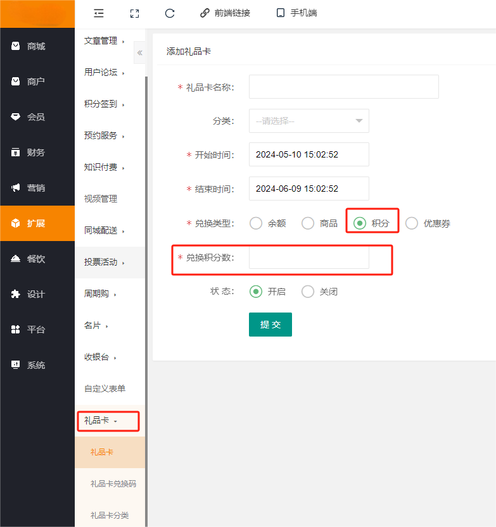Select the 优惠券 radio option

point(412,223)
